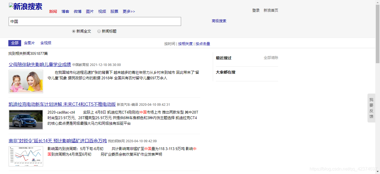
Task: Open article 父母陪伴缺失影响儿童学业成绩
Action: (40, 64)
